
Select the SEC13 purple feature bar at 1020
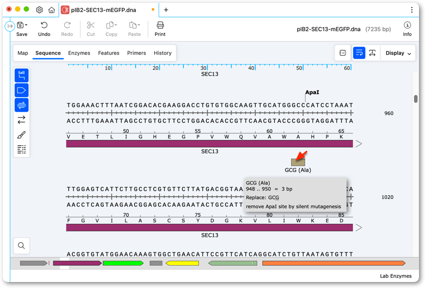(x=210, y=228)
